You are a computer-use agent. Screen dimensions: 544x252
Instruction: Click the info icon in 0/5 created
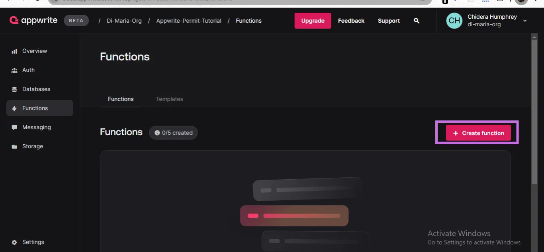tap(157, 133)
